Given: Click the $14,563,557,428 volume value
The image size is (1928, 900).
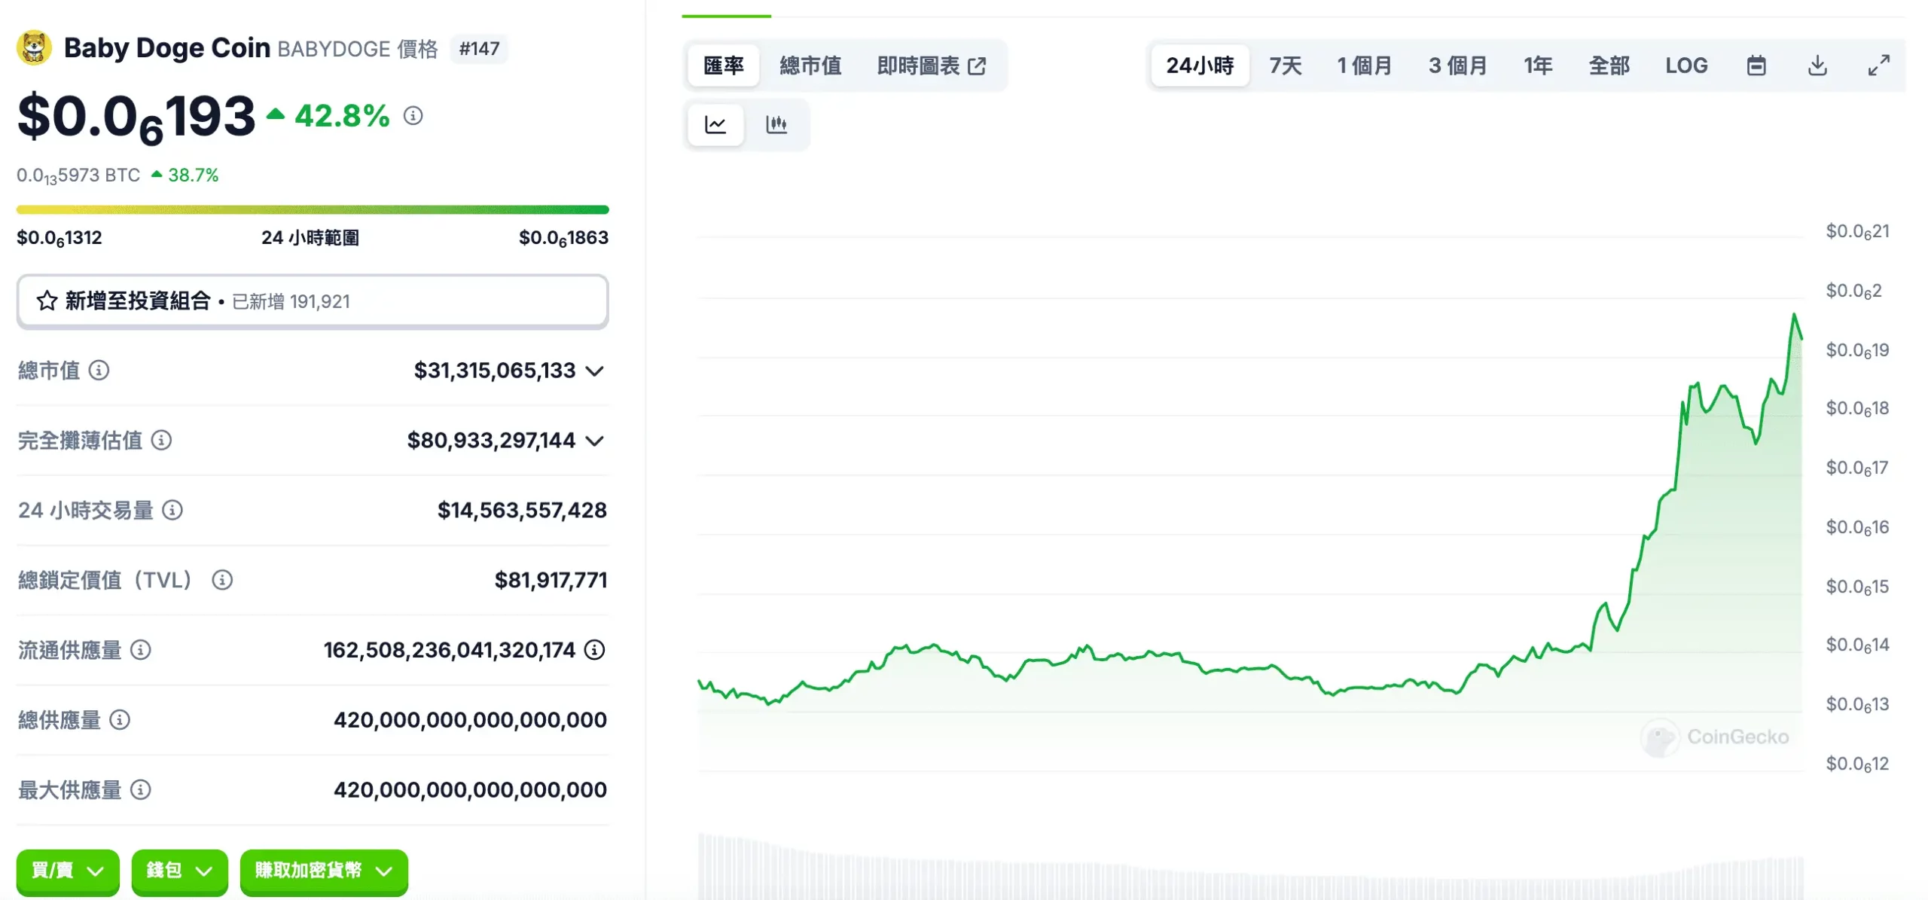Looking at the screenshot, I should click(x=522, y=511).
